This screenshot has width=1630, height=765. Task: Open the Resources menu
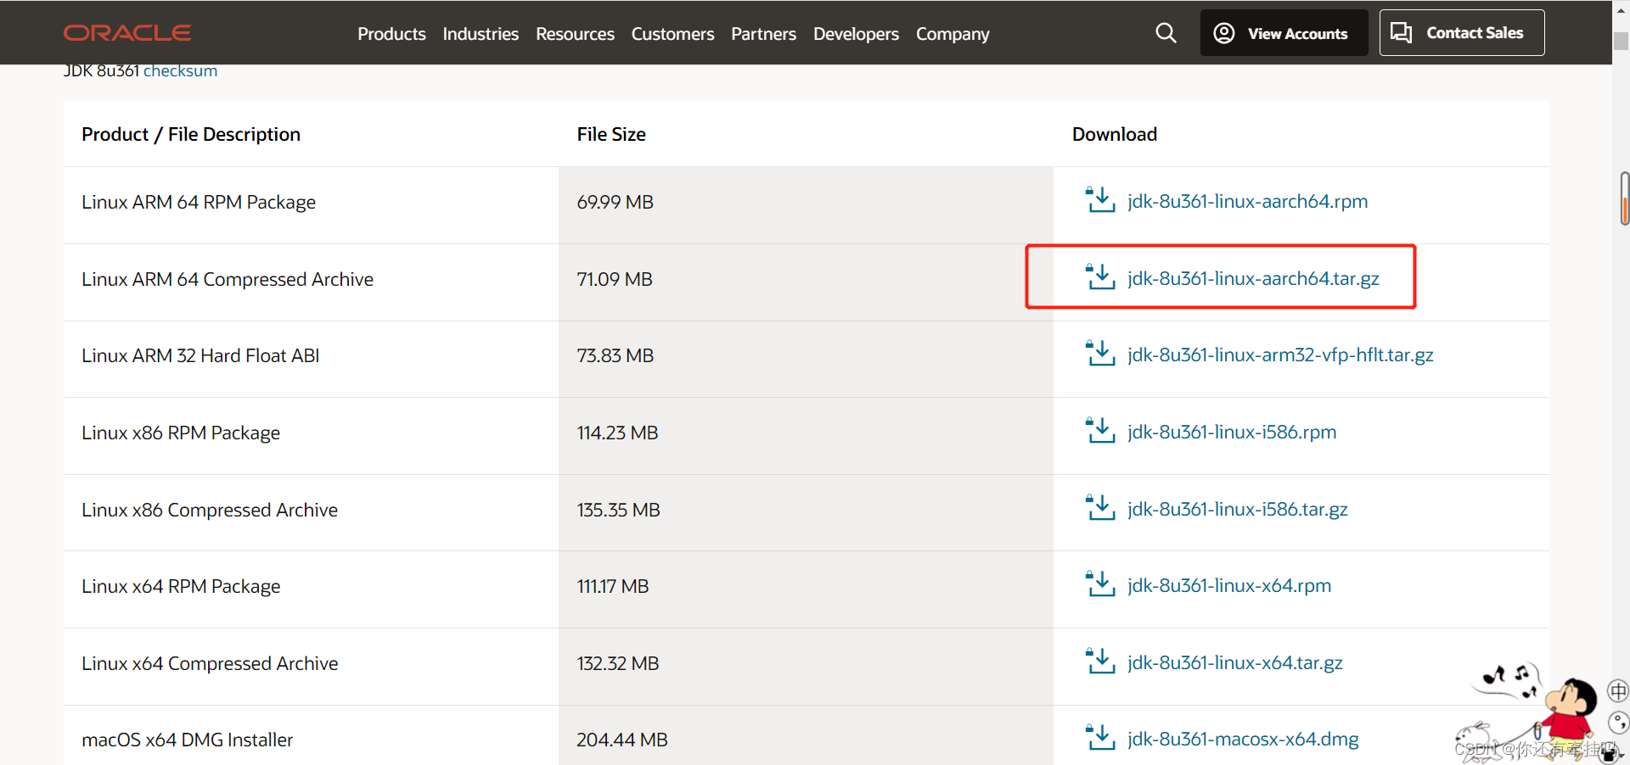pyautogui.click(x=575, y=34)
